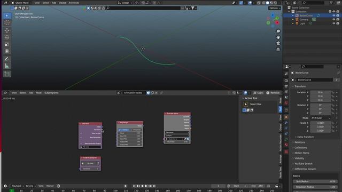Open the Object menu in 3D viewport
The width and height of the screenshot is (342, 192).
62,3
